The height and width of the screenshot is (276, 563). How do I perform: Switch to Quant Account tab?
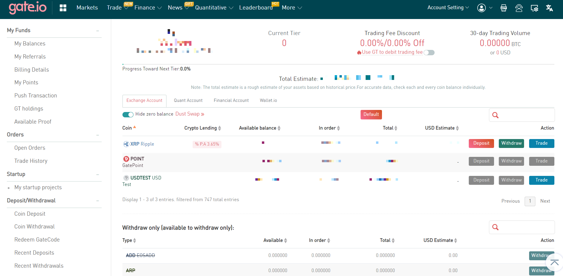coord(188,101)
